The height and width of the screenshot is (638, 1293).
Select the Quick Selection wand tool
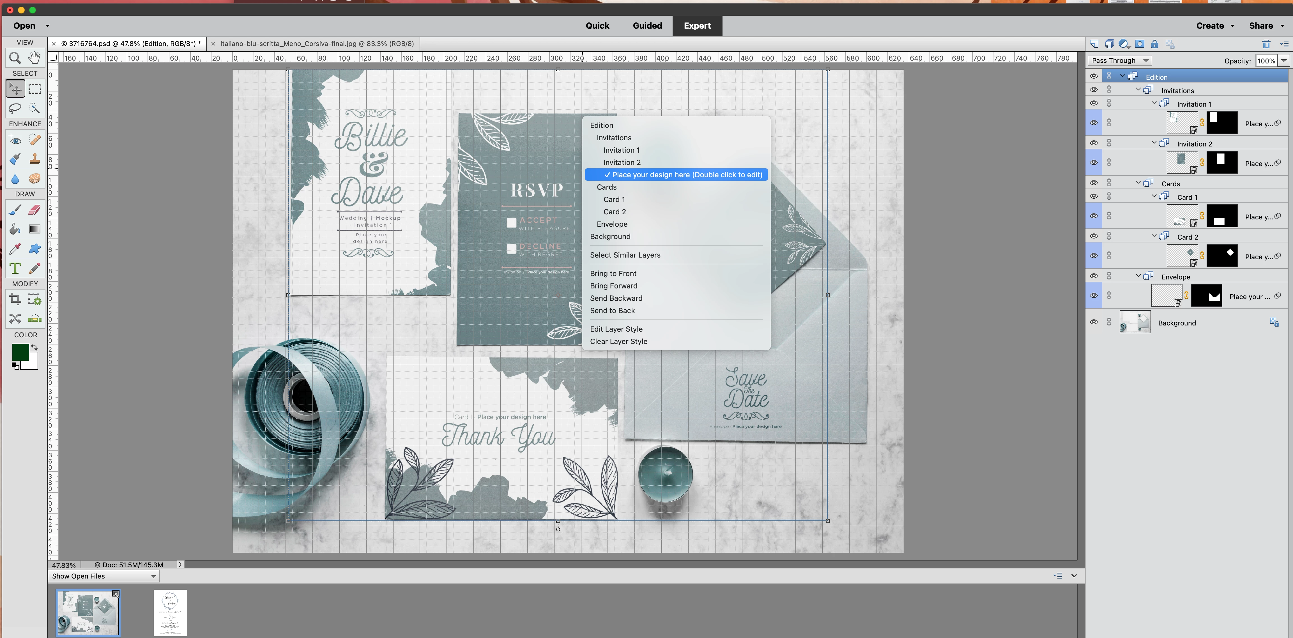tap(34, 108)
